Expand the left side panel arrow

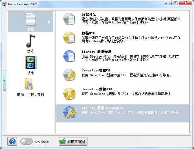click(5, 80)
